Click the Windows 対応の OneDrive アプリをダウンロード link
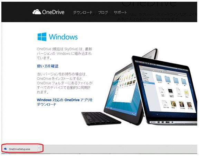The height and width of the screenshot is (156, 201). point(65,102)
